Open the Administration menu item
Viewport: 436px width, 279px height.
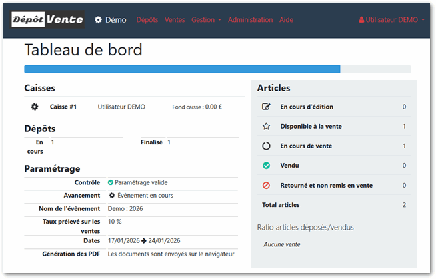(250, 20)
